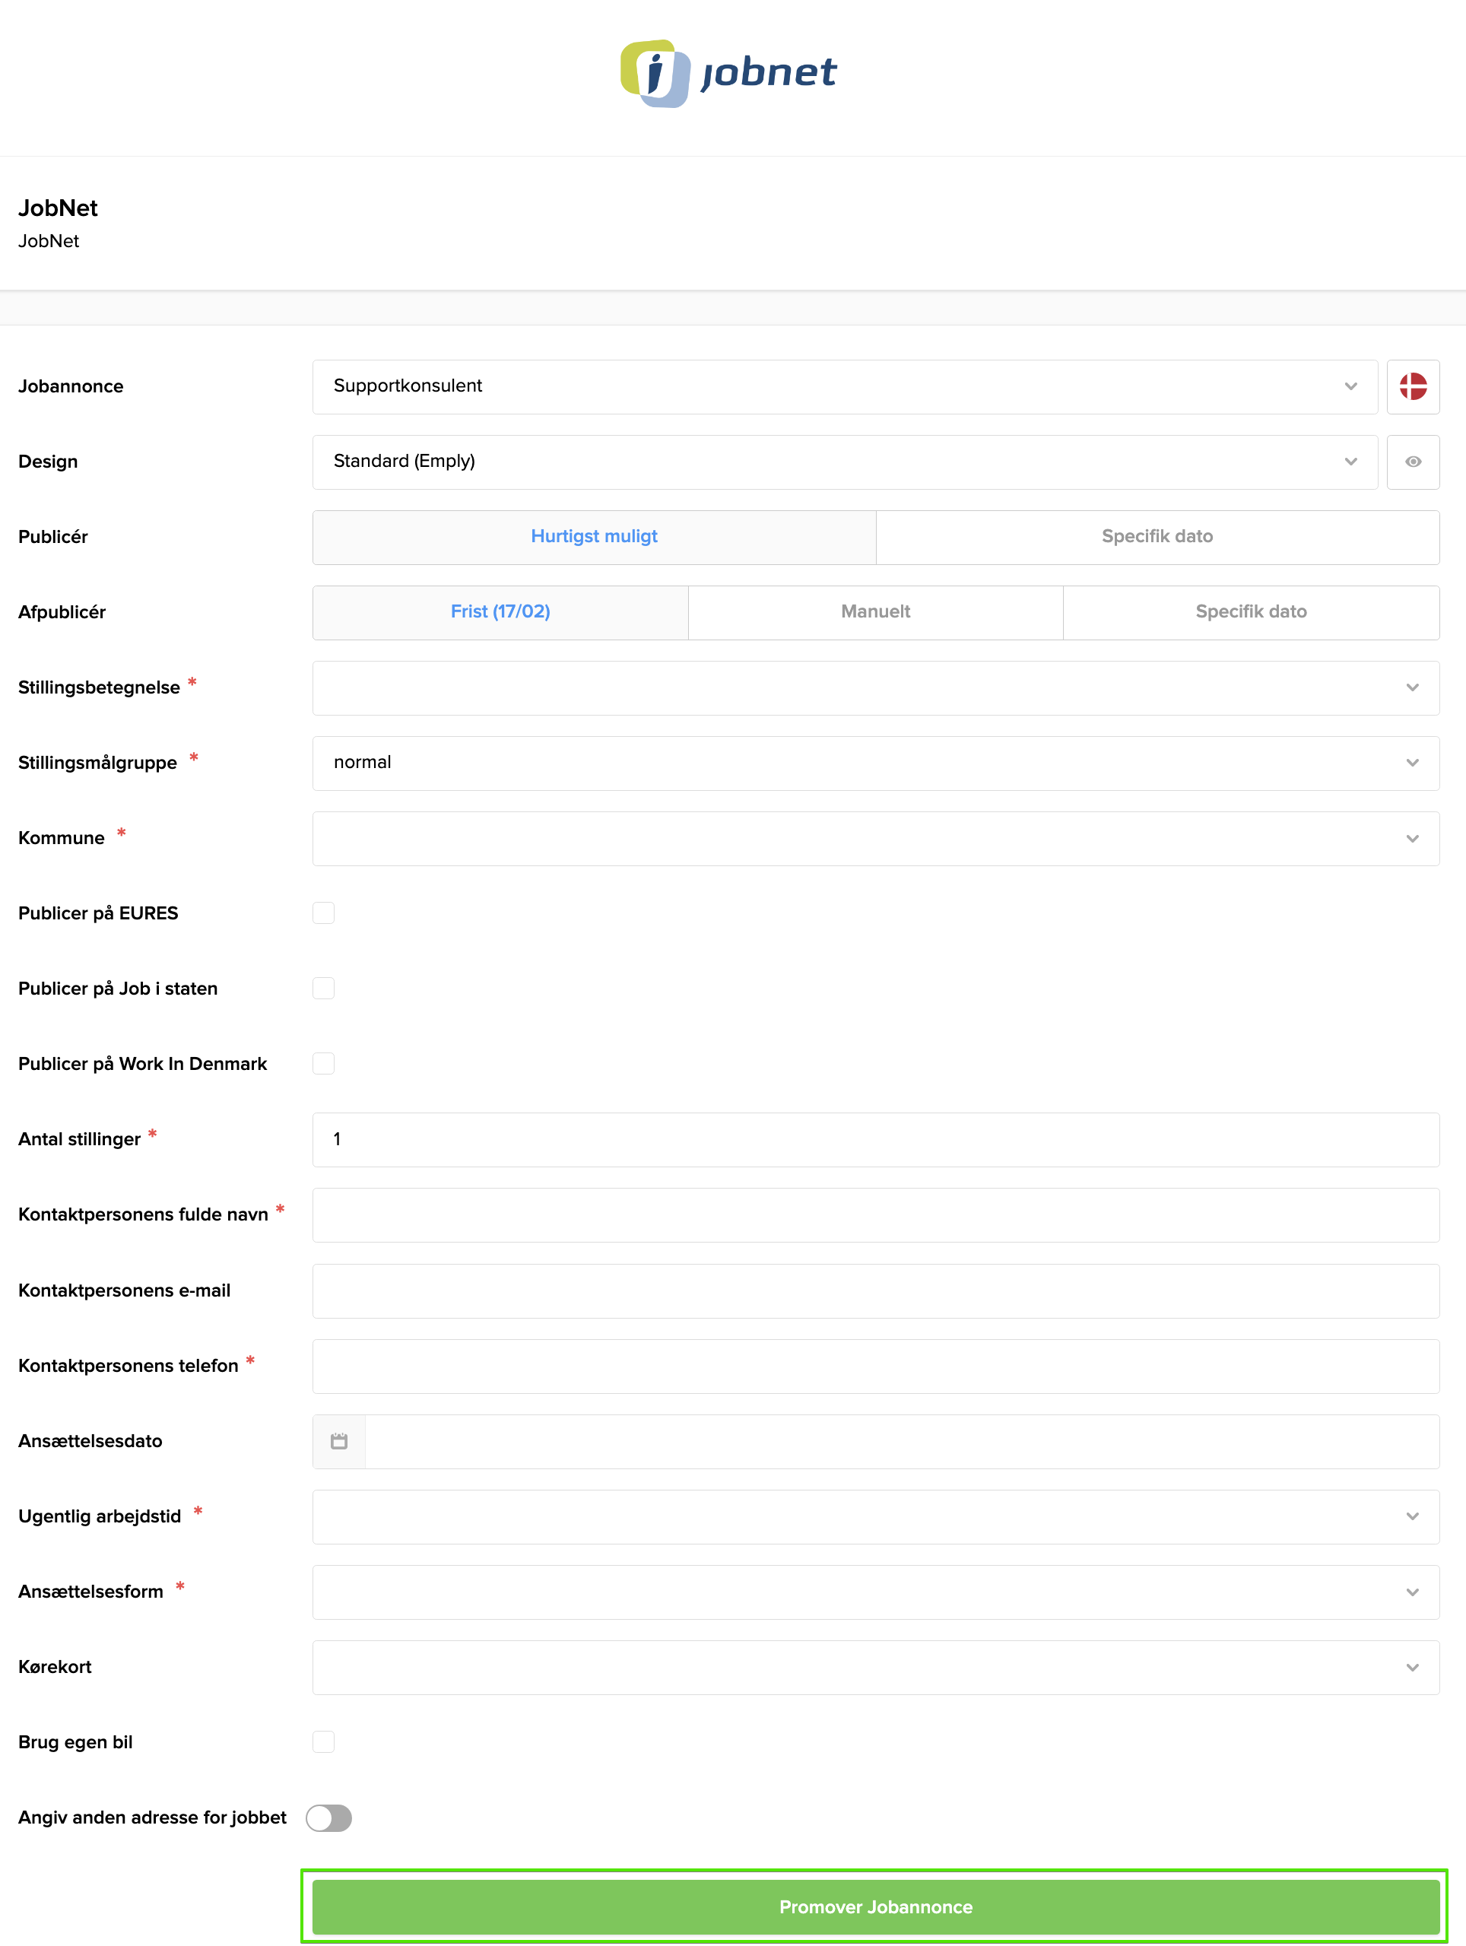The height and width of the screenshot is (1946, 1466).
Task: Focus Kontaktpersonens fulde navn field
Action: [x=876, y=1215]
